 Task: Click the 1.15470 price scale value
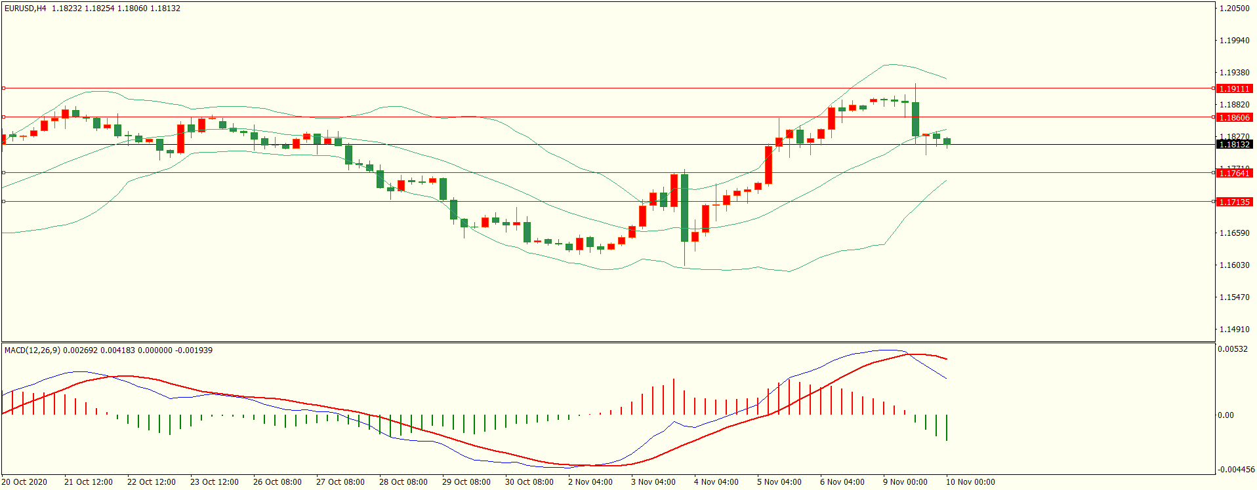(x=1234, y=297)
